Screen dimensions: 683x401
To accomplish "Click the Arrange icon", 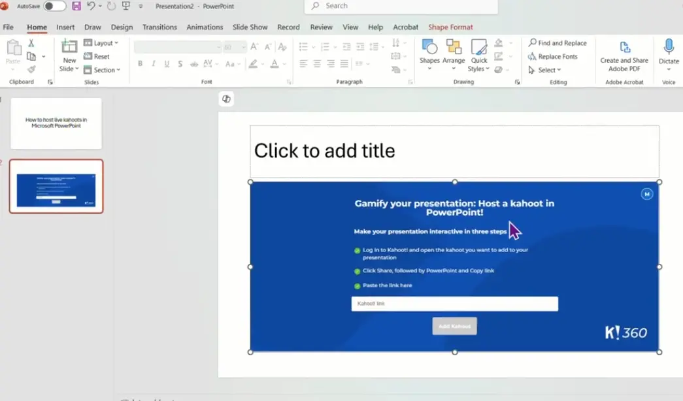I will click(x=454, y=48).
